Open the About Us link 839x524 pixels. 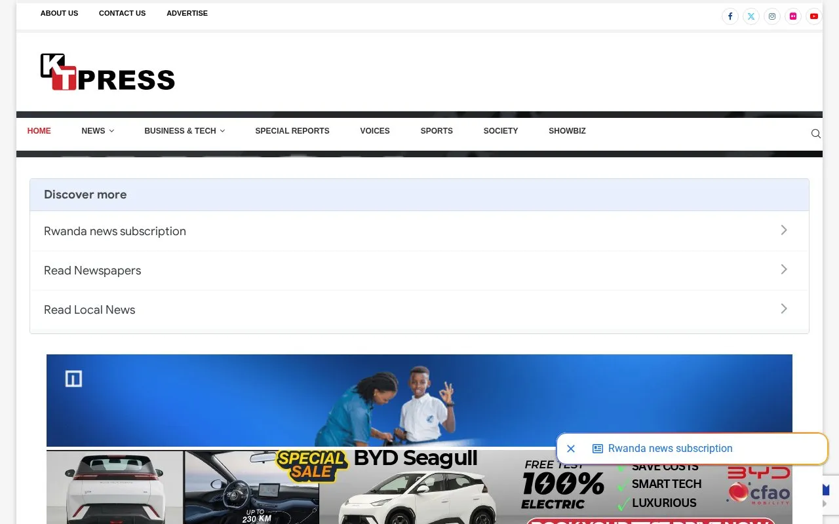(59, 13)
